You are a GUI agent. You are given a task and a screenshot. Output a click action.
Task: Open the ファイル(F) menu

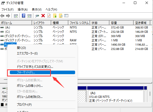8,10
